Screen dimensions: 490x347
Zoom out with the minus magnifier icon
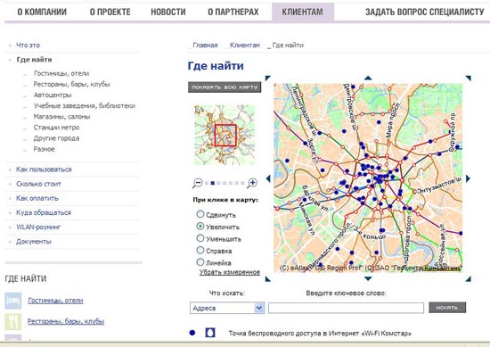pyautogui.click(x=198, y=183)
